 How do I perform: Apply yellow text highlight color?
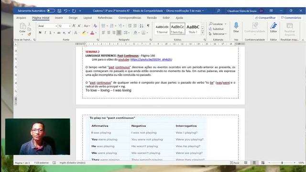84,33
